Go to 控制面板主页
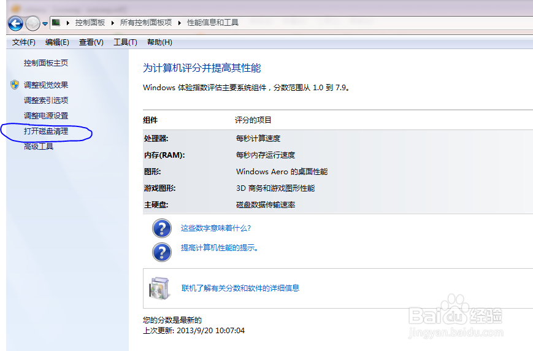This screenshot has width=533, height=351. (x=46, y=63)
